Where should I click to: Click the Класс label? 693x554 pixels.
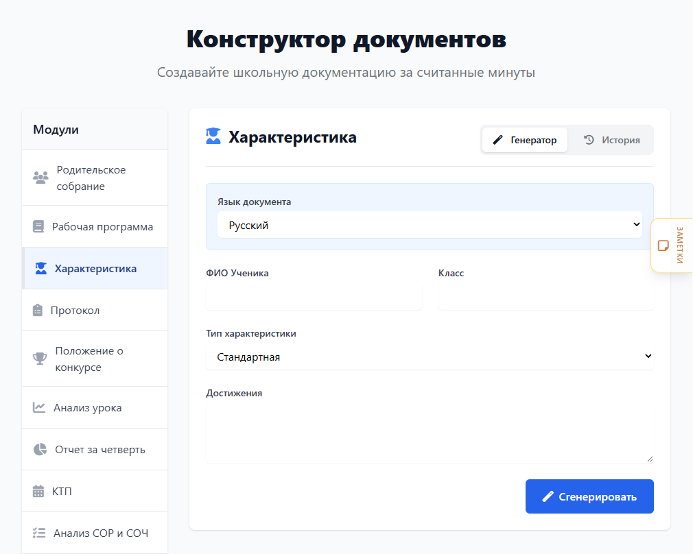(451, 273)
